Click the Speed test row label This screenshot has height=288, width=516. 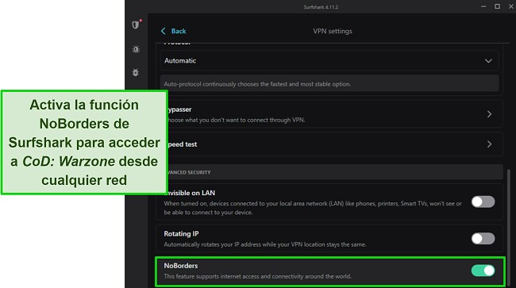[183, 144]
